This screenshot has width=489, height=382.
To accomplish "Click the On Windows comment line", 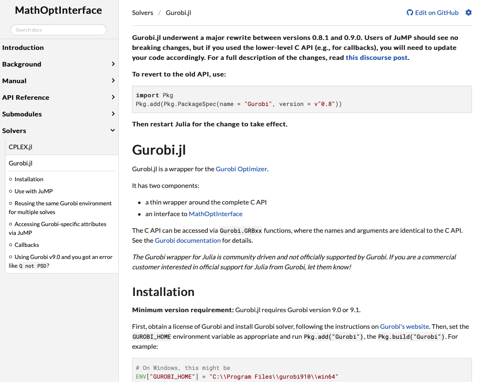I will pyautogui.click(x=183, y=368).
